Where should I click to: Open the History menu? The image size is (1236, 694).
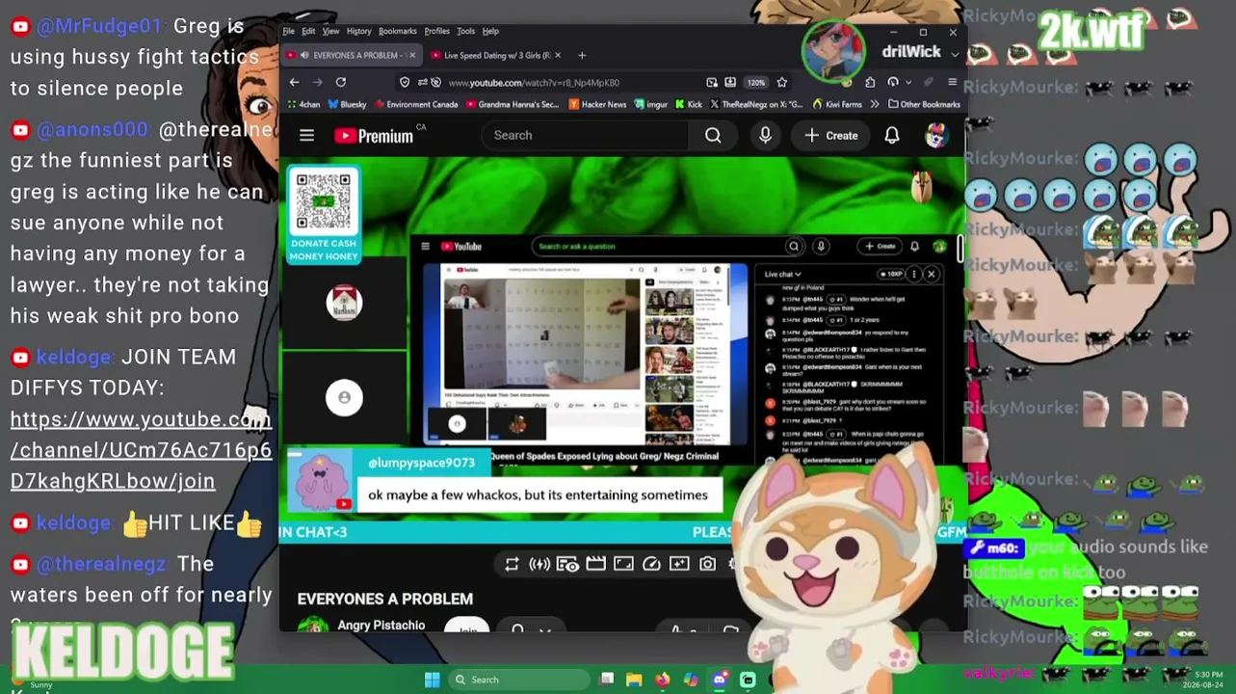[358, 31]
